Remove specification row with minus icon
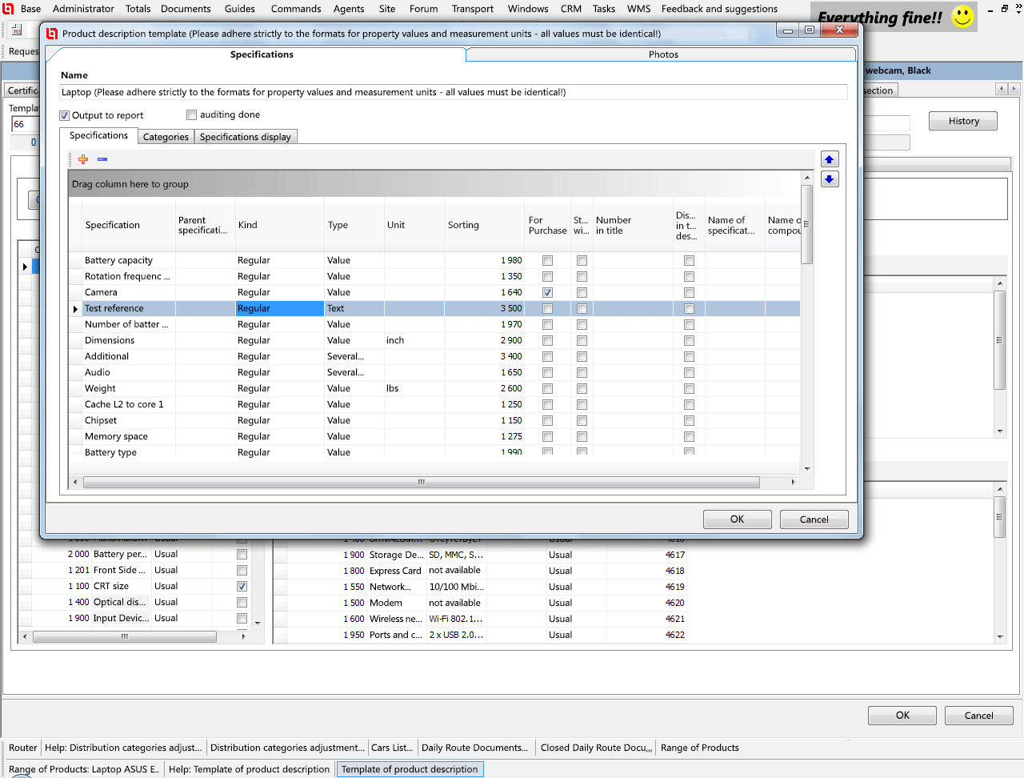The height and width of the screenshot is (778, 1024). click(x=102, y=159)
